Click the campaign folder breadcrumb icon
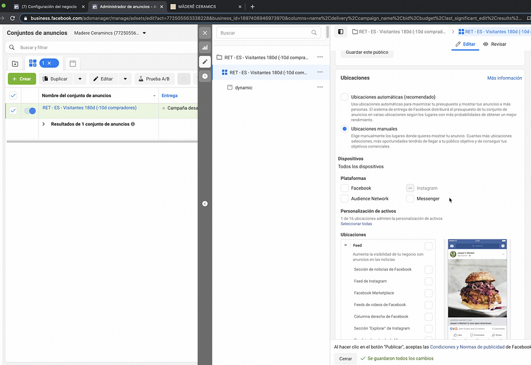531x365 pixels. point(355,32)
